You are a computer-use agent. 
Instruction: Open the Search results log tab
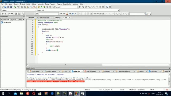51,71
